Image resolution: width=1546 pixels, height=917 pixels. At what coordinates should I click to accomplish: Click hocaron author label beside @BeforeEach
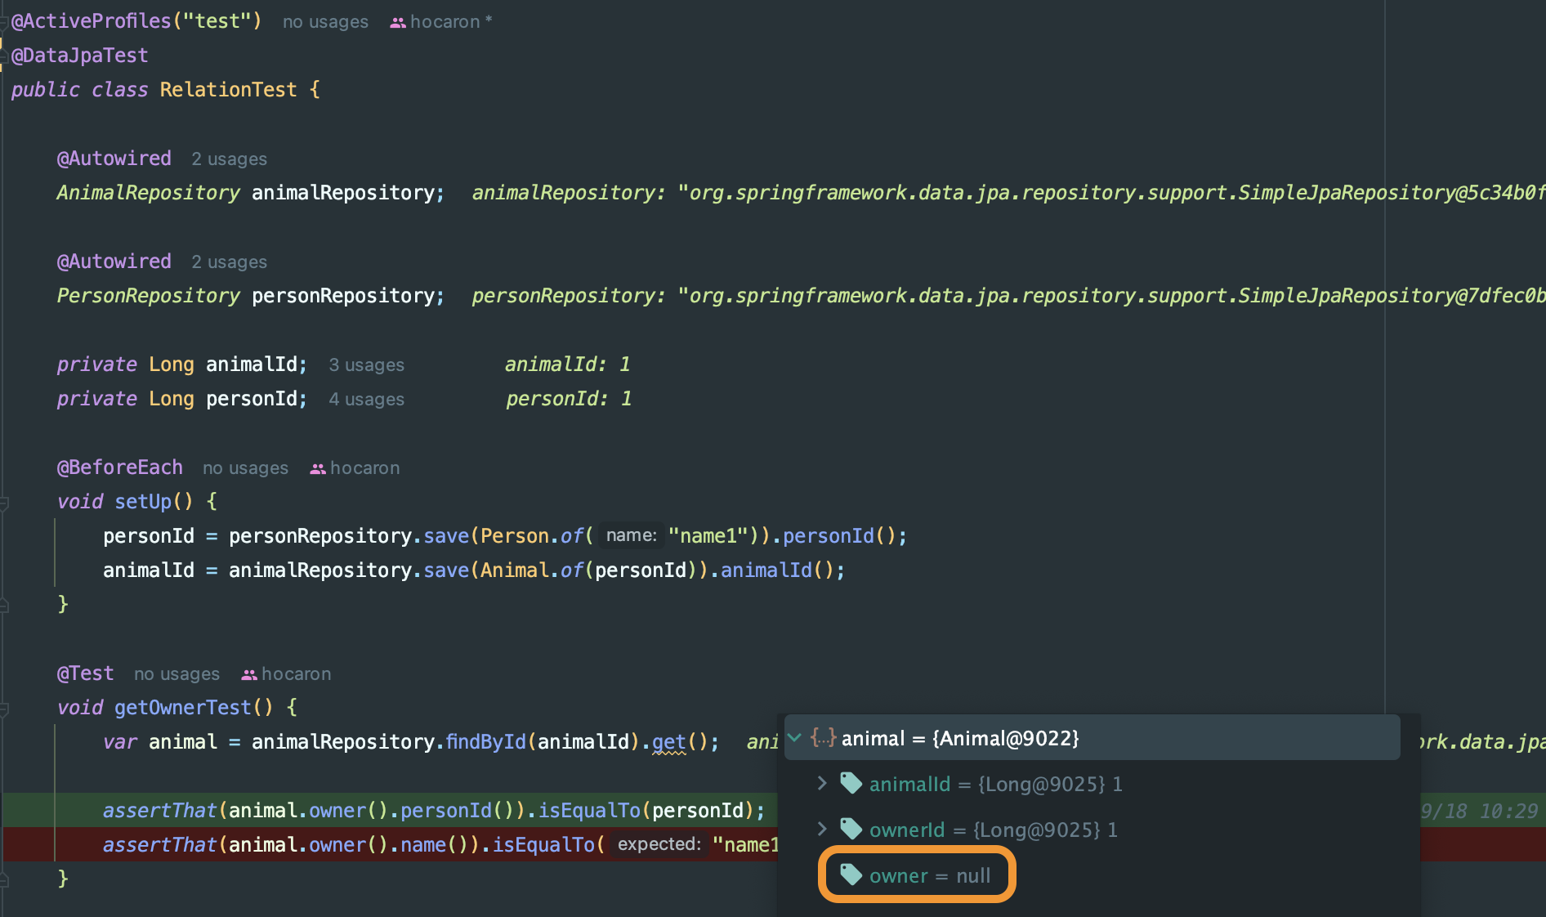[x=364, y=468]
